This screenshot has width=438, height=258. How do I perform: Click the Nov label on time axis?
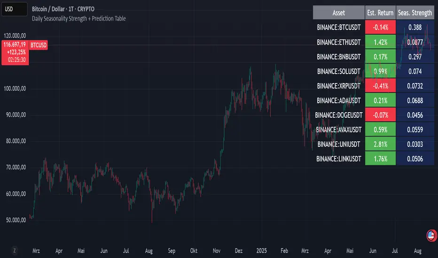[x=217, y=250]
